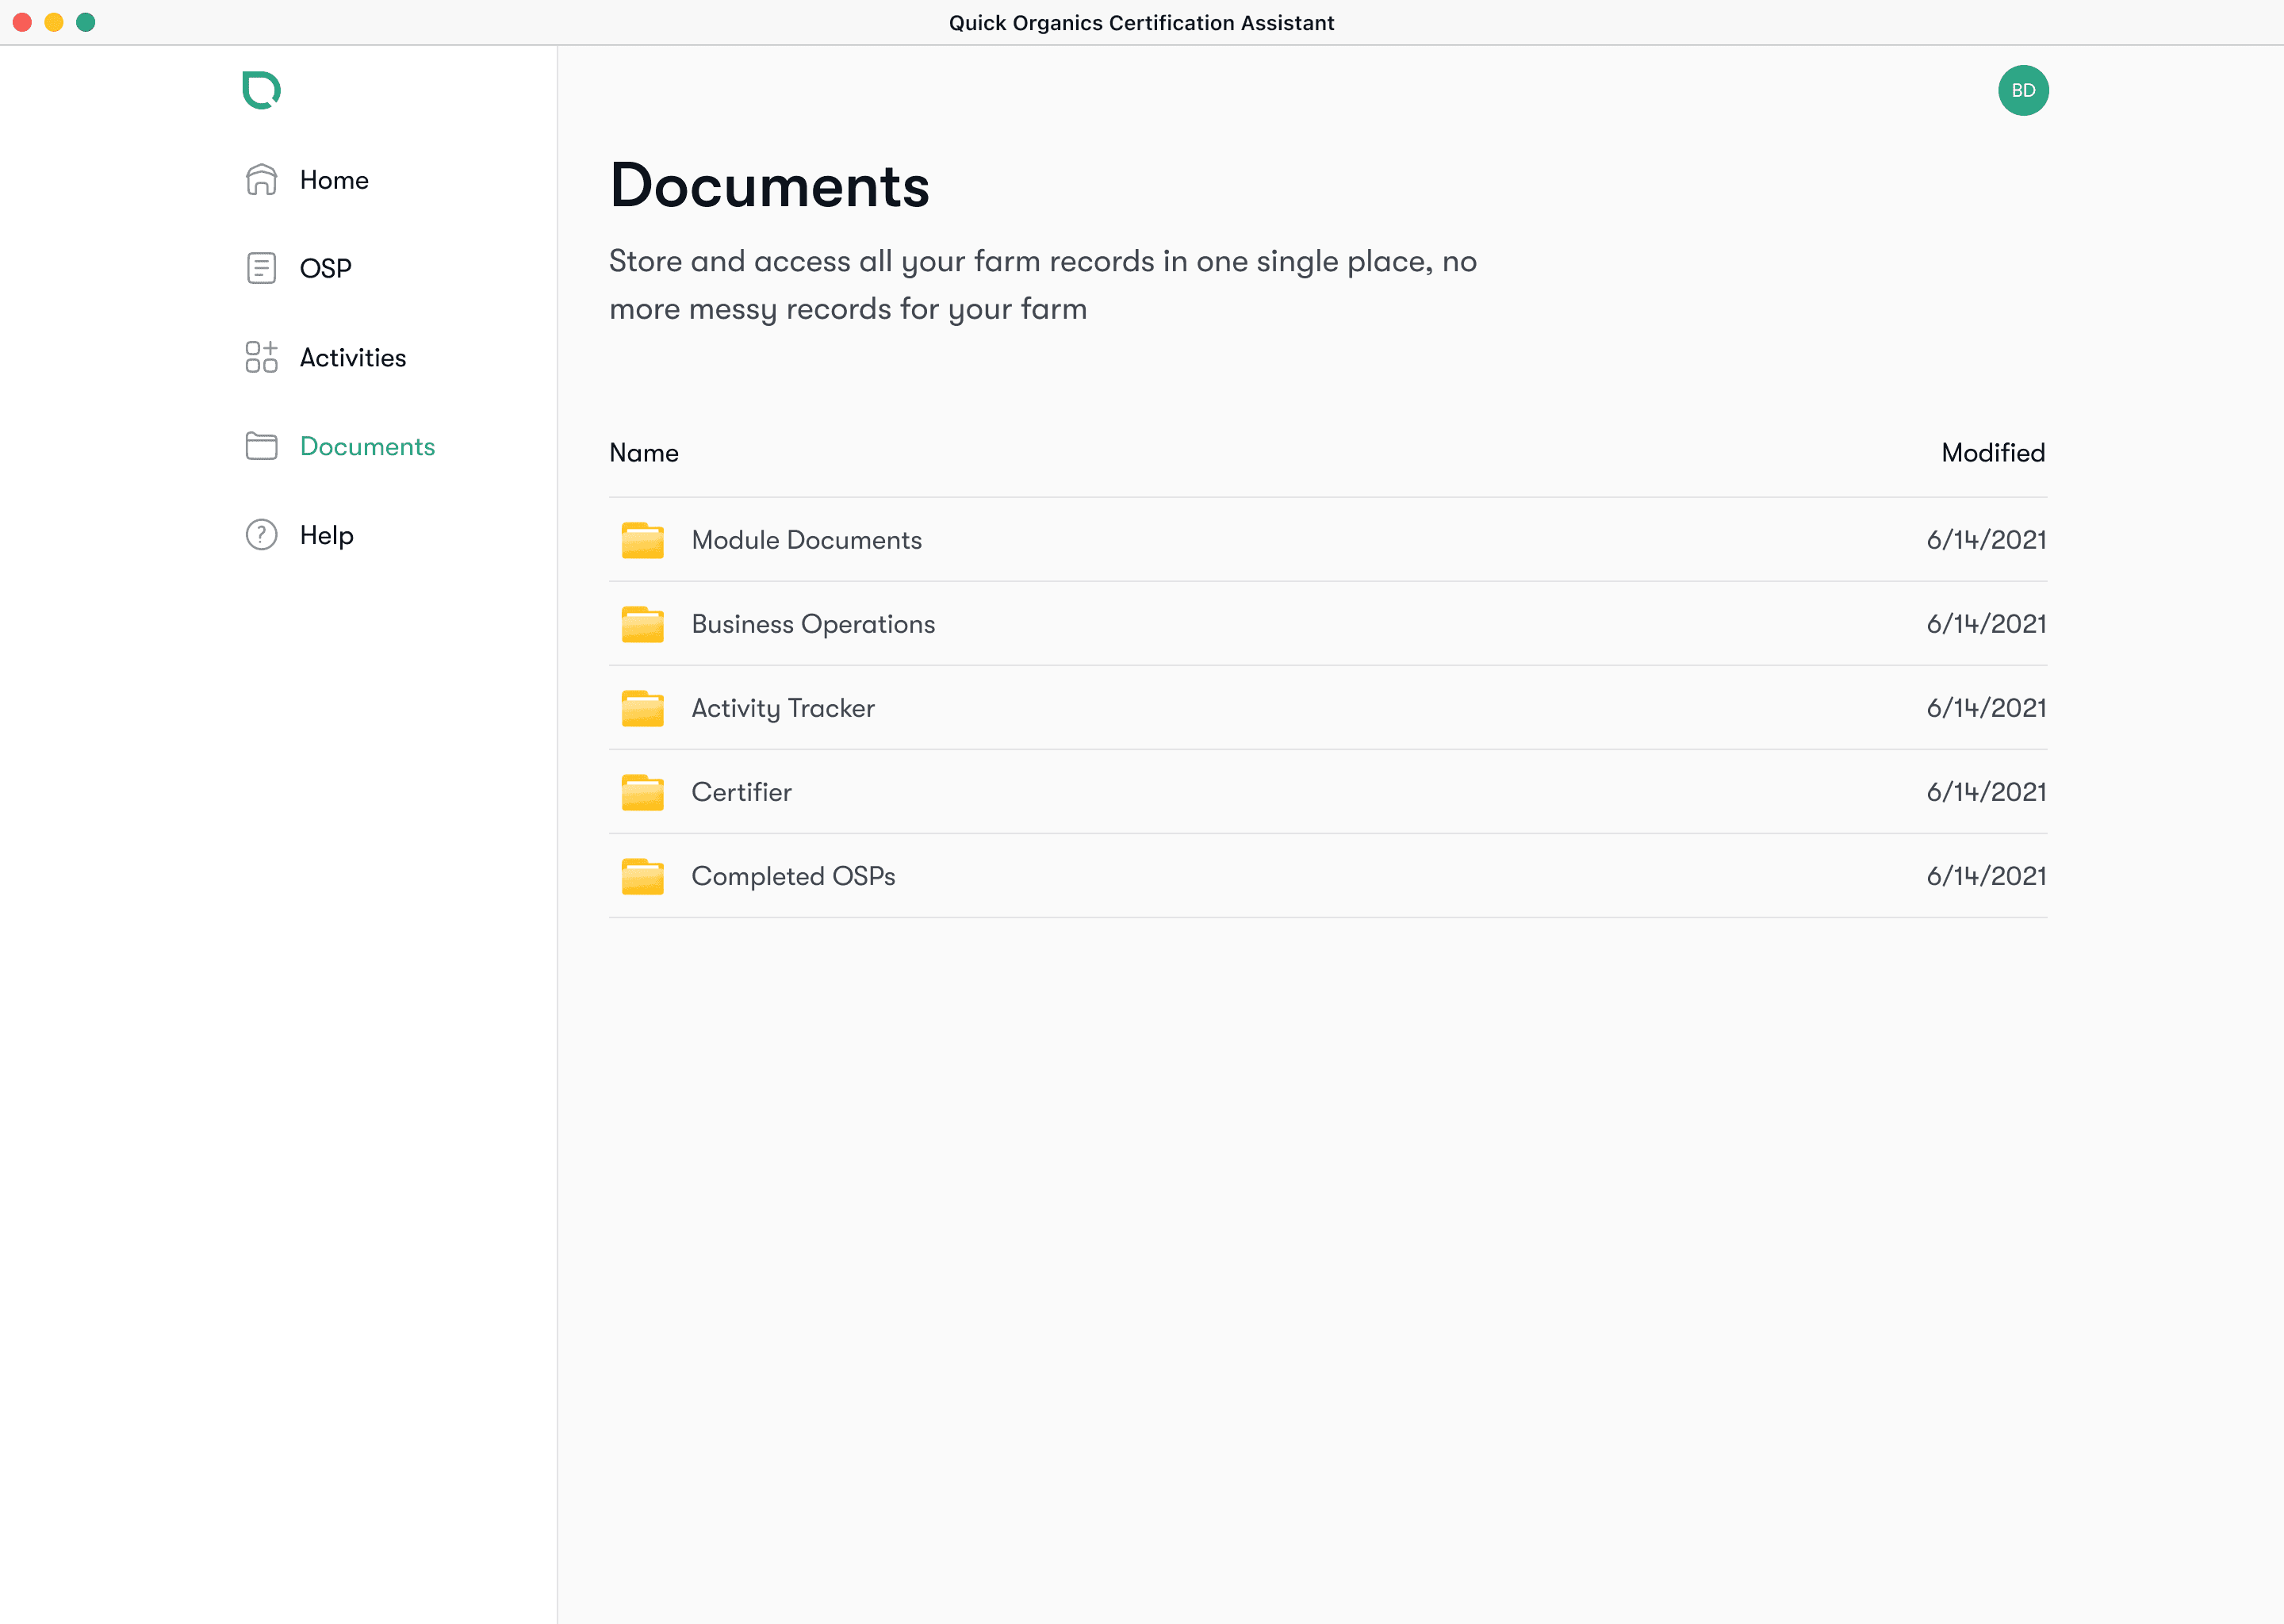This screenshot has height=1624, width=2284.
Task: Click Completed OSPs modified date 6/14/2021
Action: point(1986,876)
